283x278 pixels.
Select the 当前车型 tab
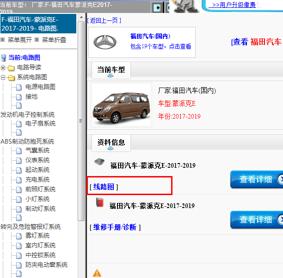111,70
